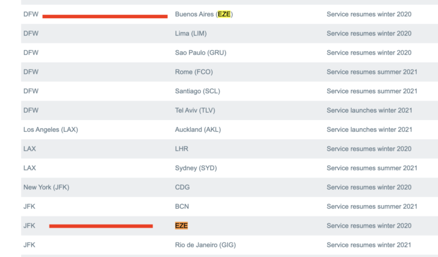Click the Tel Aviv (TLV) destination
Viewport: 438px width, 257px height.
[194, 111]
